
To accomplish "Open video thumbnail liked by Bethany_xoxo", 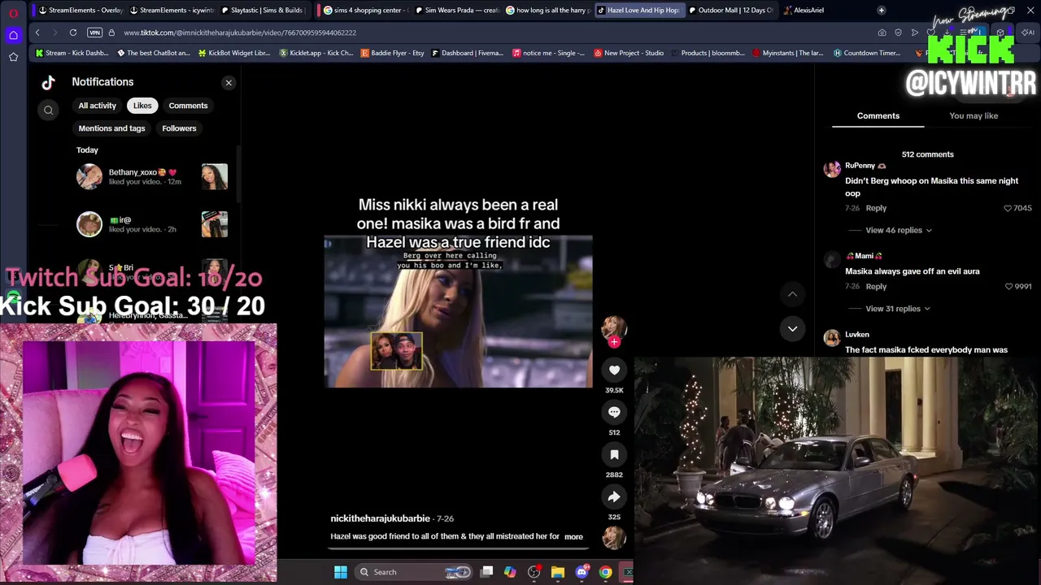I will [x=215, y=176].
